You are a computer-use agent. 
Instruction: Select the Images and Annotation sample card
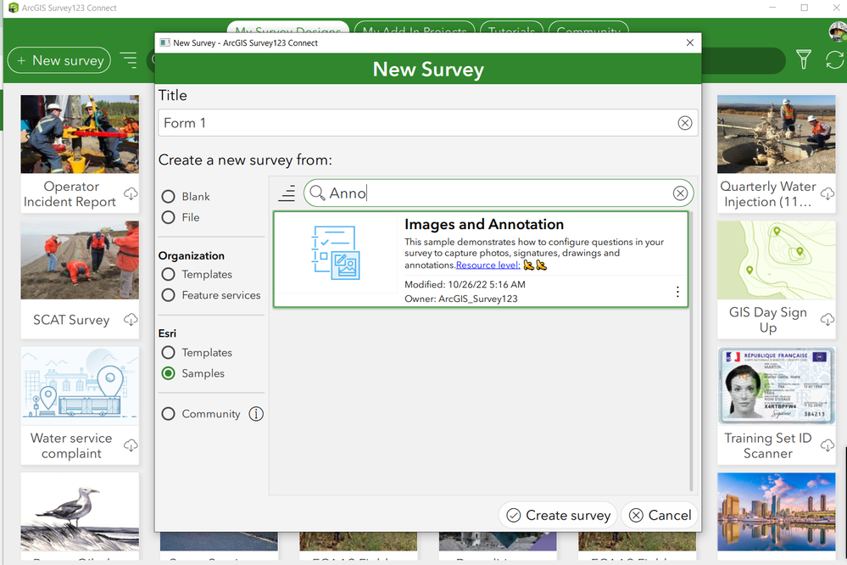(481, 259)
